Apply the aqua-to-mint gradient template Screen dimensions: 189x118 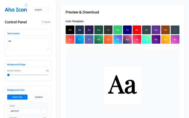coord(146,39)
